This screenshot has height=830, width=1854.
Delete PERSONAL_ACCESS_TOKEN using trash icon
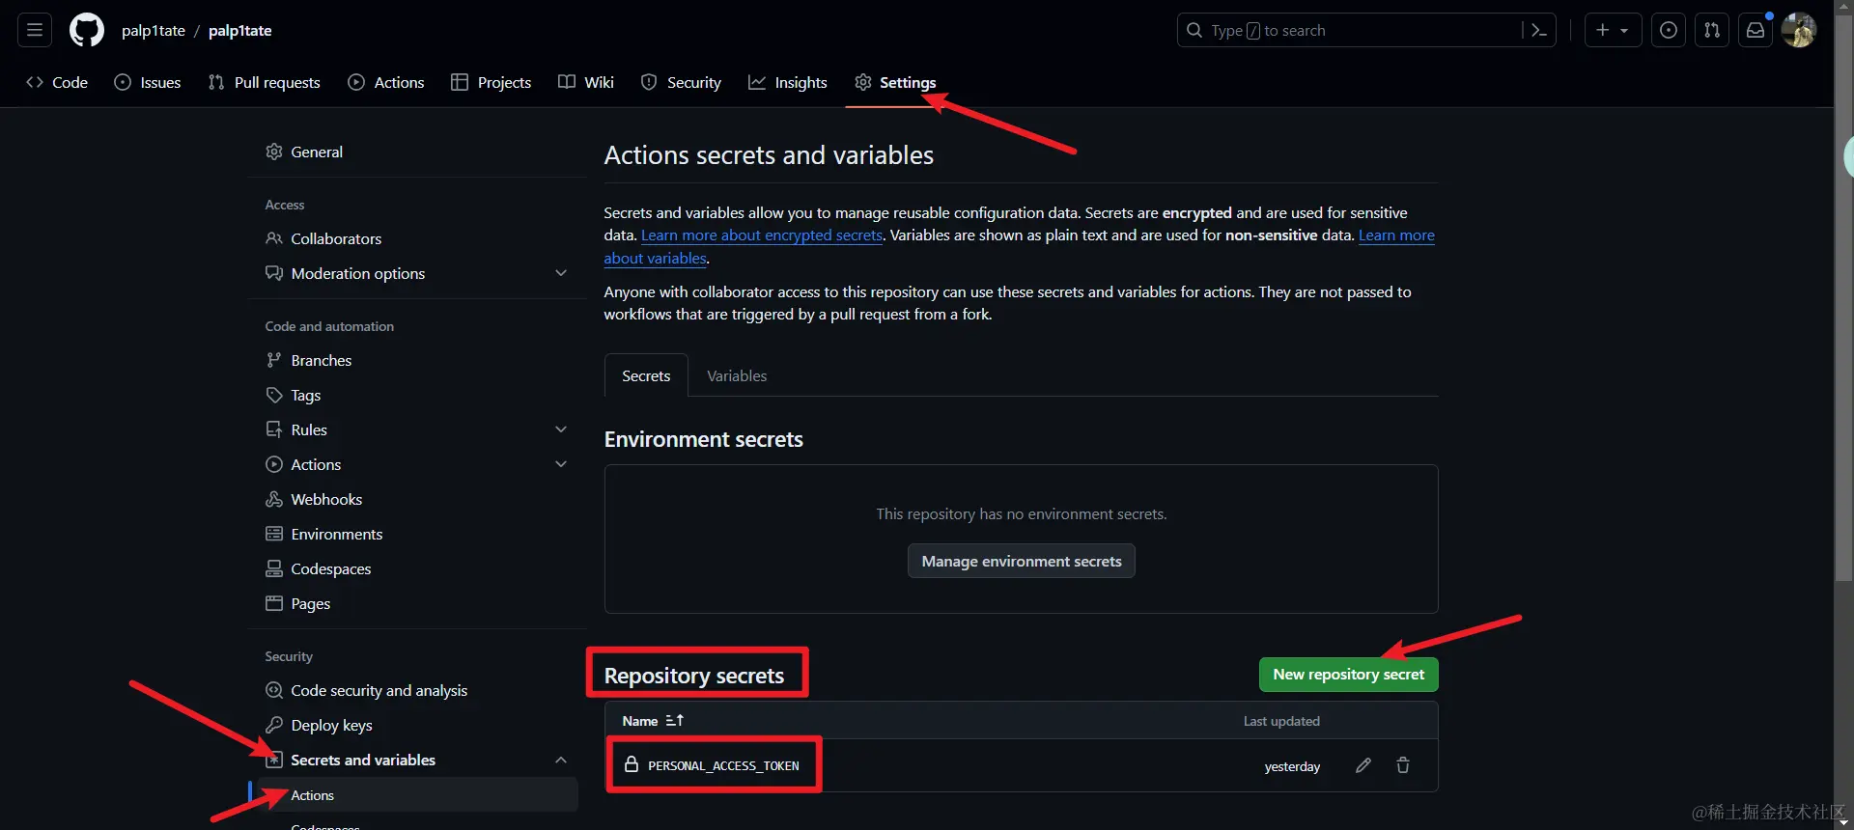click(x=1403, y=765)
